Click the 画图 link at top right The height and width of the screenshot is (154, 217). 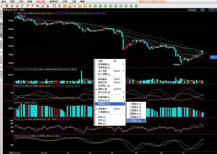point(202,10)
